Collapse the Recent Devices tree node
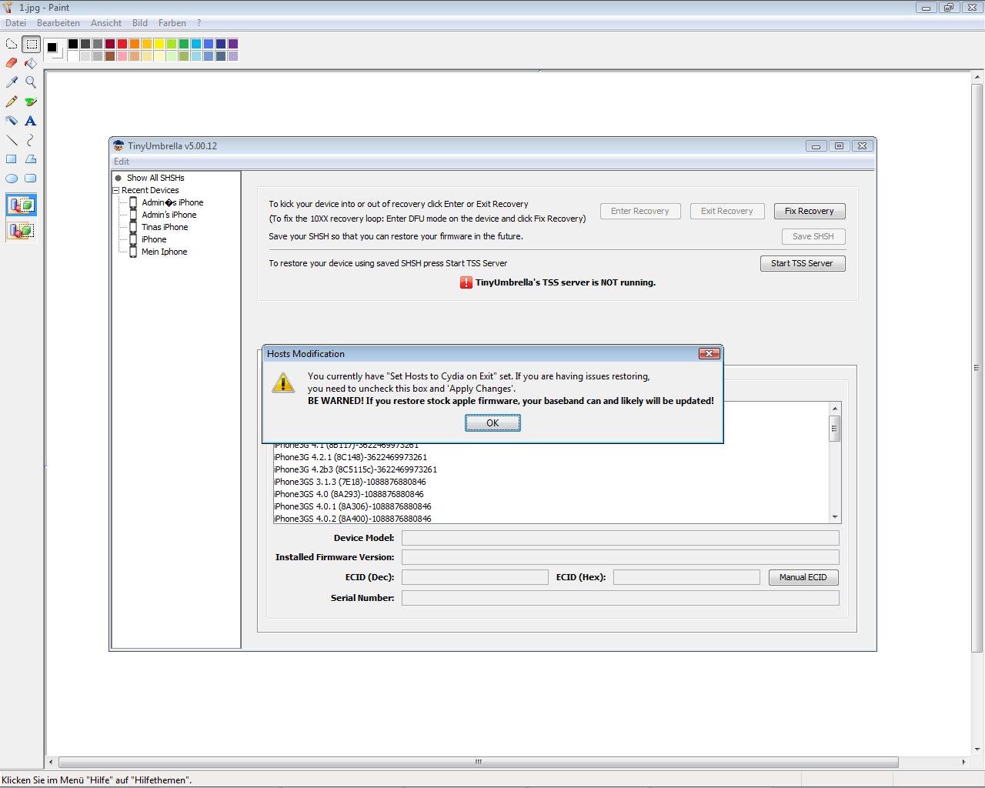 pos(116,190)
